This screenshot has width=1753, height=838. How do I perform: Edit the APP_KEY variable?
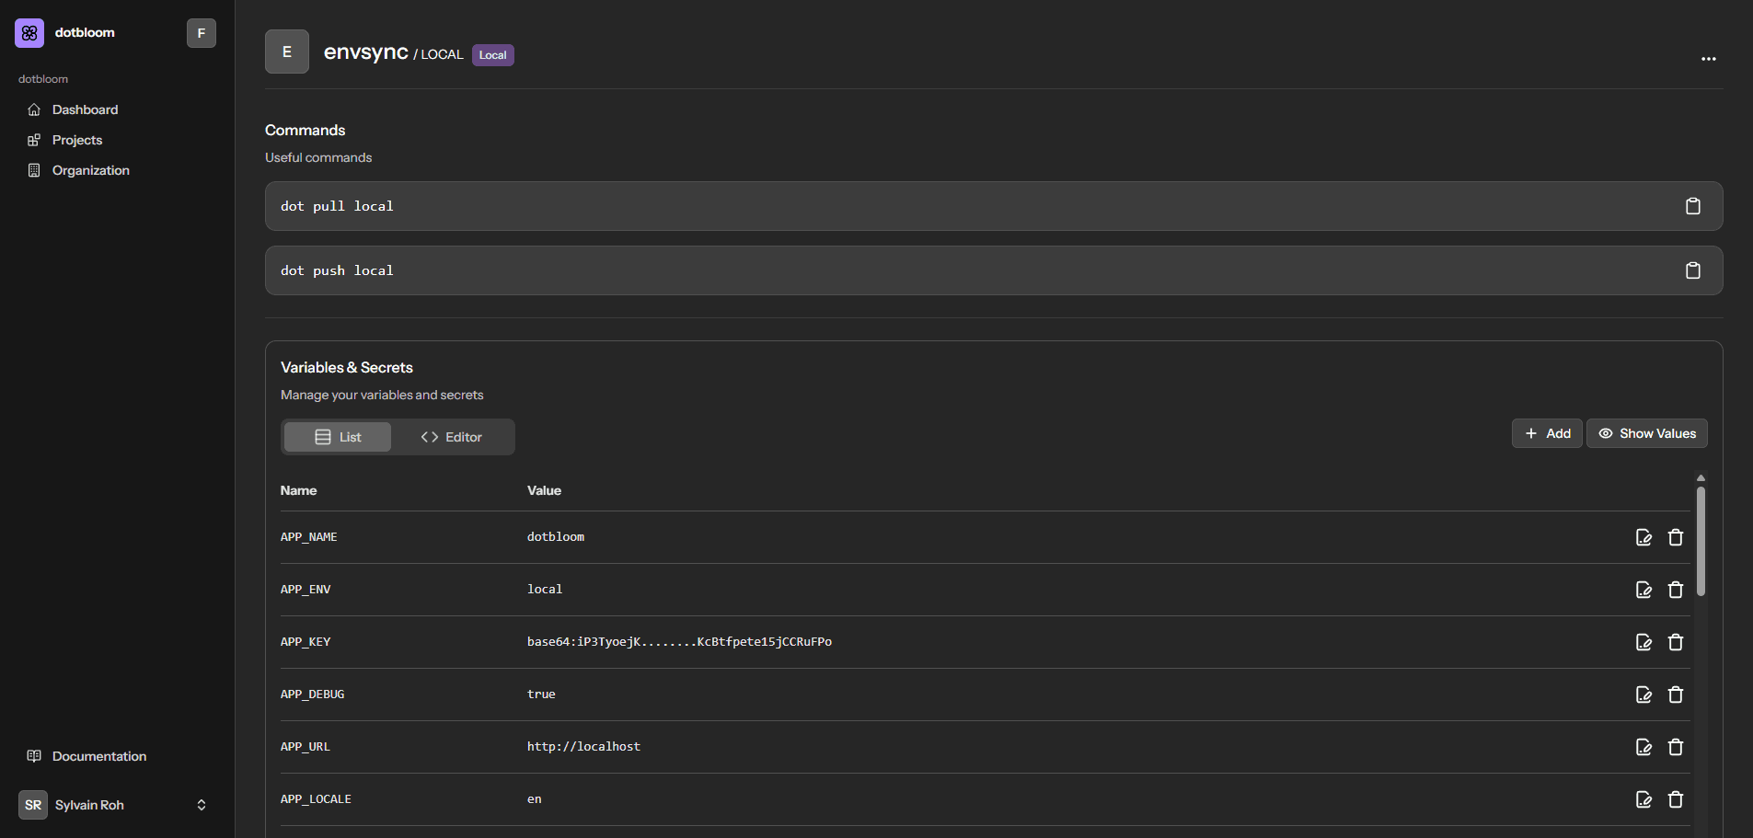click(x=1644, y=642)
